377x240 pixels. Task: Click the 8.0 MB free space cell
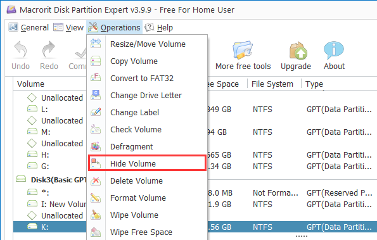pyautogui.click(x=220, y=193)
